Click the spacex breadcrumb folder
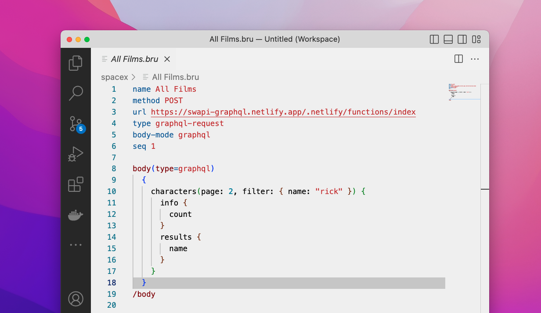 click(114, 77)
